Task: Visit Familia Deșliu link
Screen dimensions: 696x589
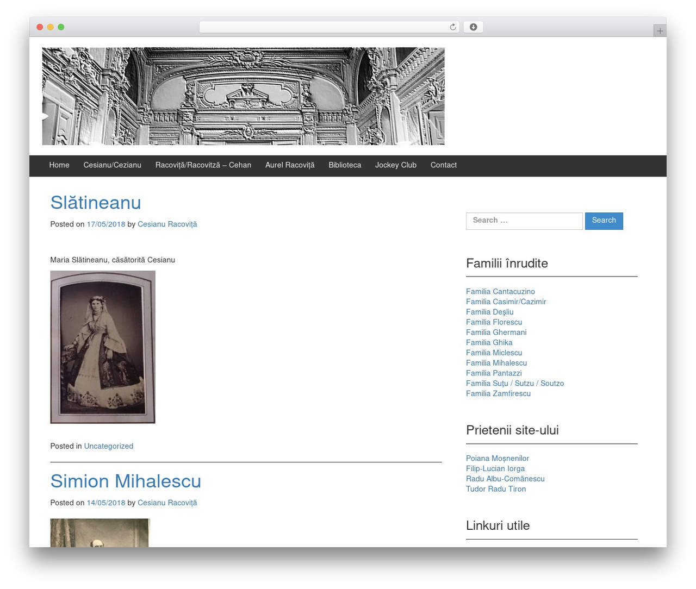Action: pyautogui.click(x=489, y=312)
